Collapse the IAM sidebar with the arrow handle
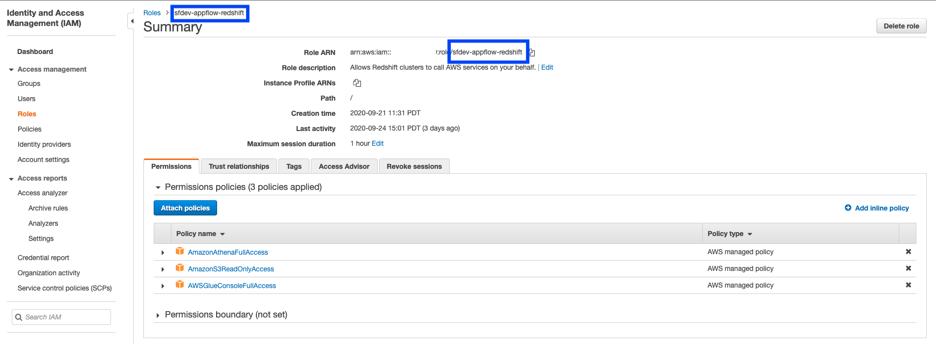 coord(131,21)
